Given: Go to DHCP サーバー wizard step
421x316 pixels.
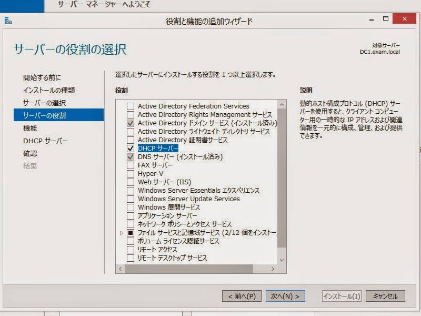Looking at the screenshot, I should click(x=45, y=141).
